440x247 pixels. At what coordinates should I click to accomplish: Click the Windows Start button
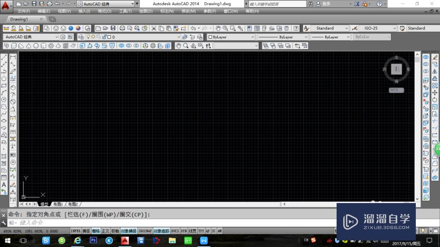click(x=7, y=240)
